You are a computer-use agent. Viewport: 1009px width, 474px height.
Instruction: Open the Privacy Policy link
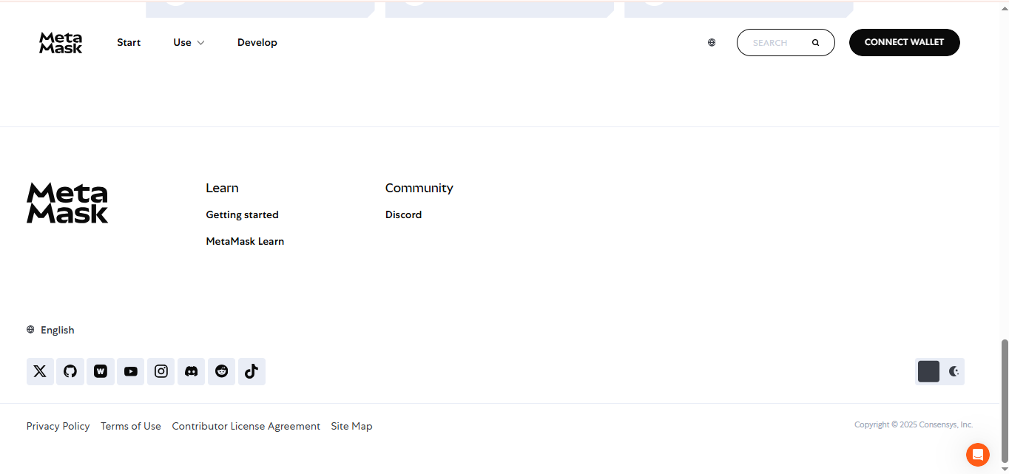(58, 426)
